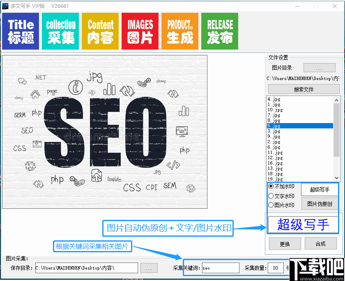Select 2.jpg in the file list
The height and width of the screenshot is (281, 345).
coord(300,142)
